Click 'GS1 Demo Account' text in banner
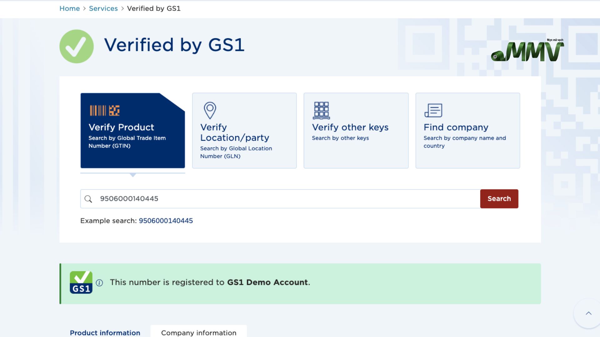The height and width of the screenshot is (337, 600). (x=267, y=282)
